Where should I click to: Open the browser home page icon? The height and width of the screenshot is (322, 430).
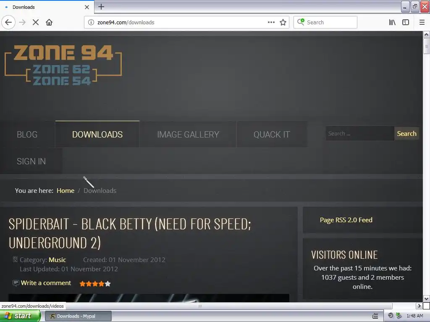pyautogui.click(x=49, y=22)
